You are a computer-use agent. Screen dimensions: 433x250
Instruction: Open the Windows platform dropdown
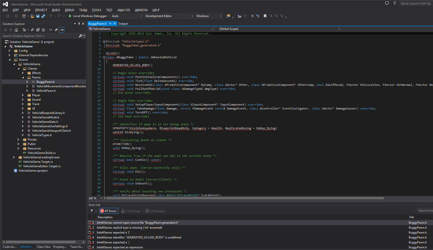pyautogui.click(x=209, y=16)
